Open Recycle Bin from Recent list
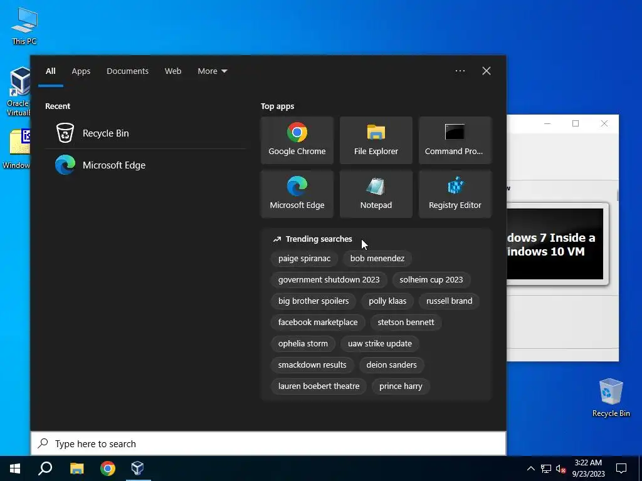The image size is (642, 481). coord(145,133)
